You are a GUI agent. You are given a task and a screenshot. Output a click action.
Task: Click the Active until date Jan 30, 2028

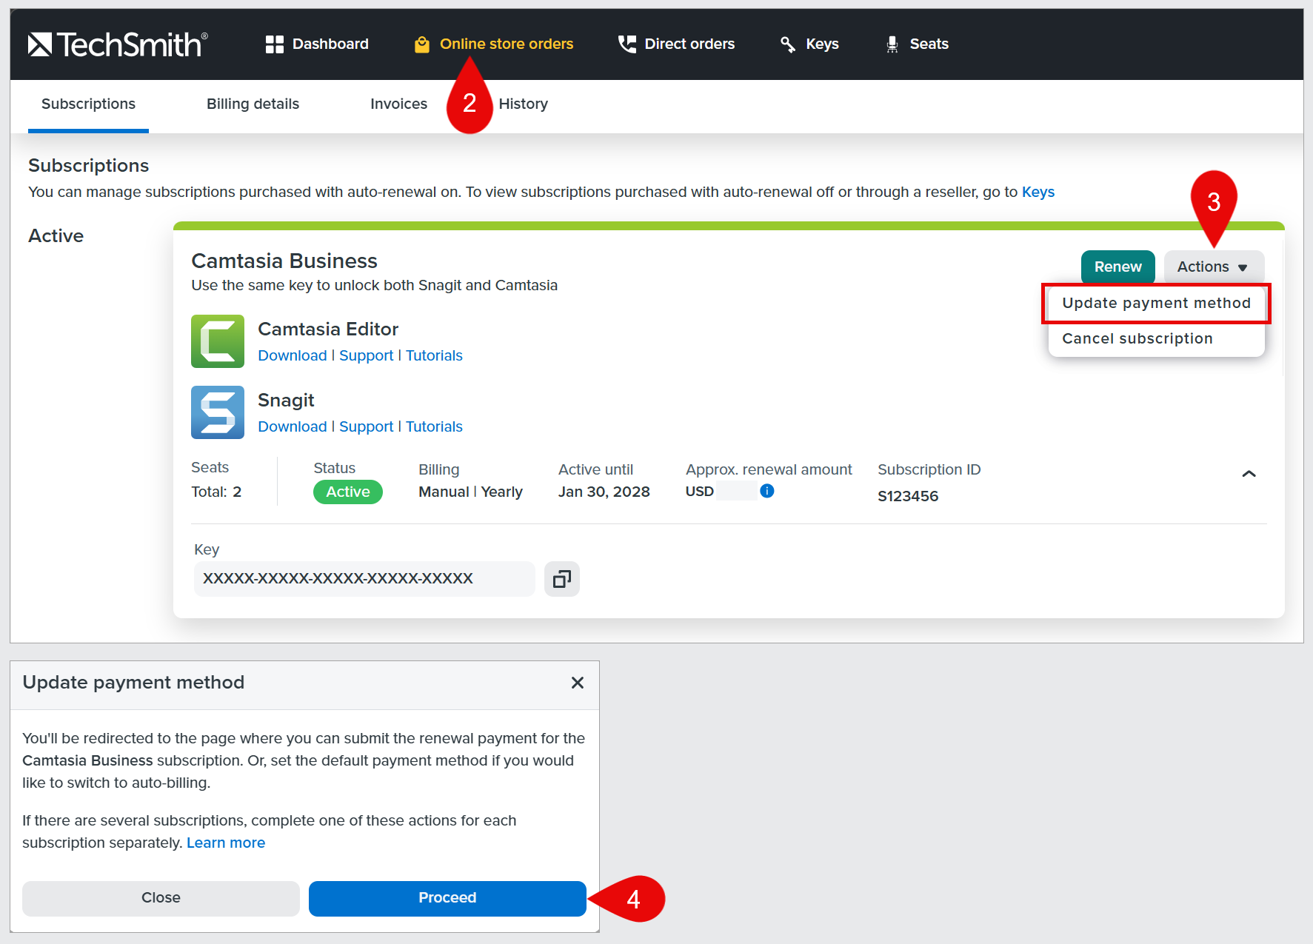click(x=604, y=492)
